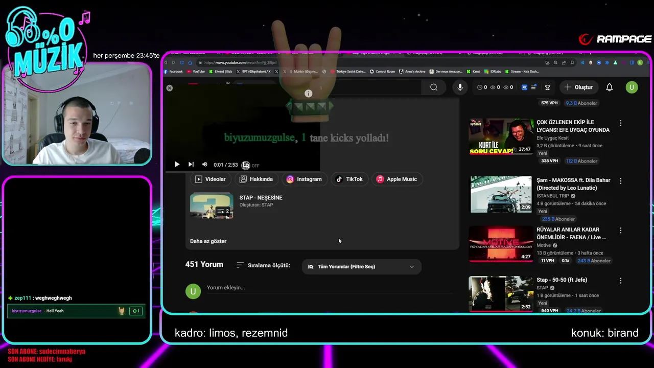The width and height of the screenshot is (654, 368).
Task: Open the ÇOK ÖZLENEN EKİP İLE LYCANS thumbnail
Action: (x=501, y=136)
